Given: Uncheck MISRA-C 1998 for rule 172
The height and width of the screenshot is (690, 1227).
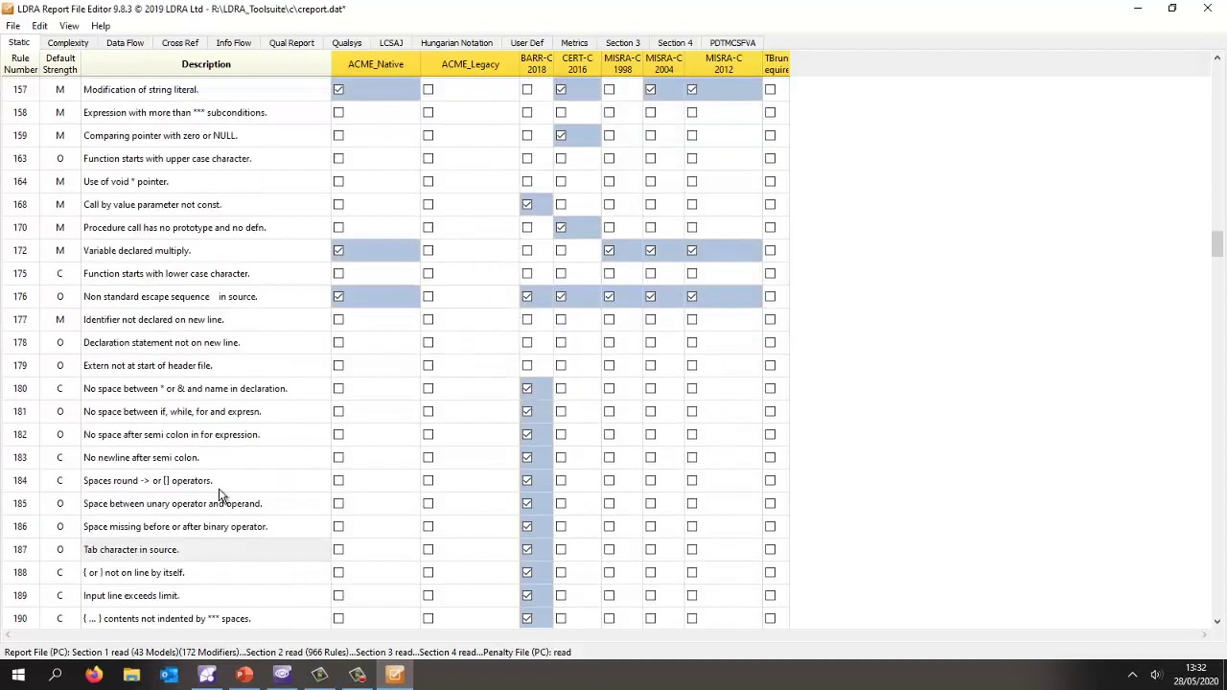Looking at the screenshot, I should (x=609, y=250).
